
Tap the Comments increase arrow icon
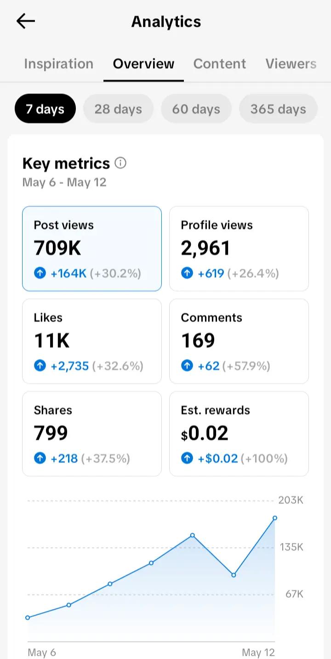187,366
